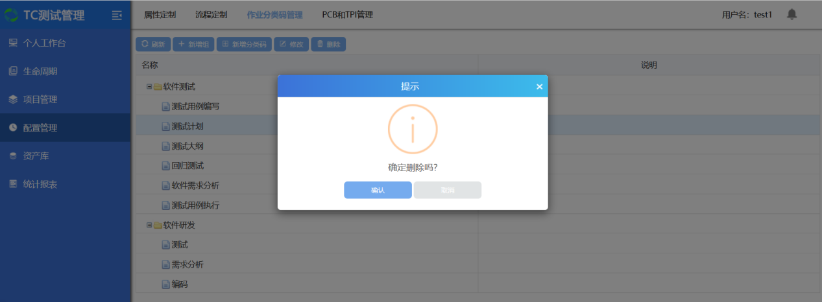Open 统计报表 in sidebar
This screenshot has width=822, height=302.
tap(65, 184)
